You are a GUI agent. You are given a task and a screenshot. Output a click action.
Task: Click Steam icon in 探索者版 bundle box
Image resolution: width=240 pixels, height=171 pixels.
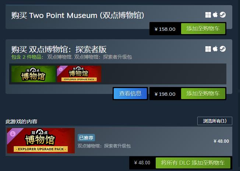pyautogui.click(x=223, y=49)
